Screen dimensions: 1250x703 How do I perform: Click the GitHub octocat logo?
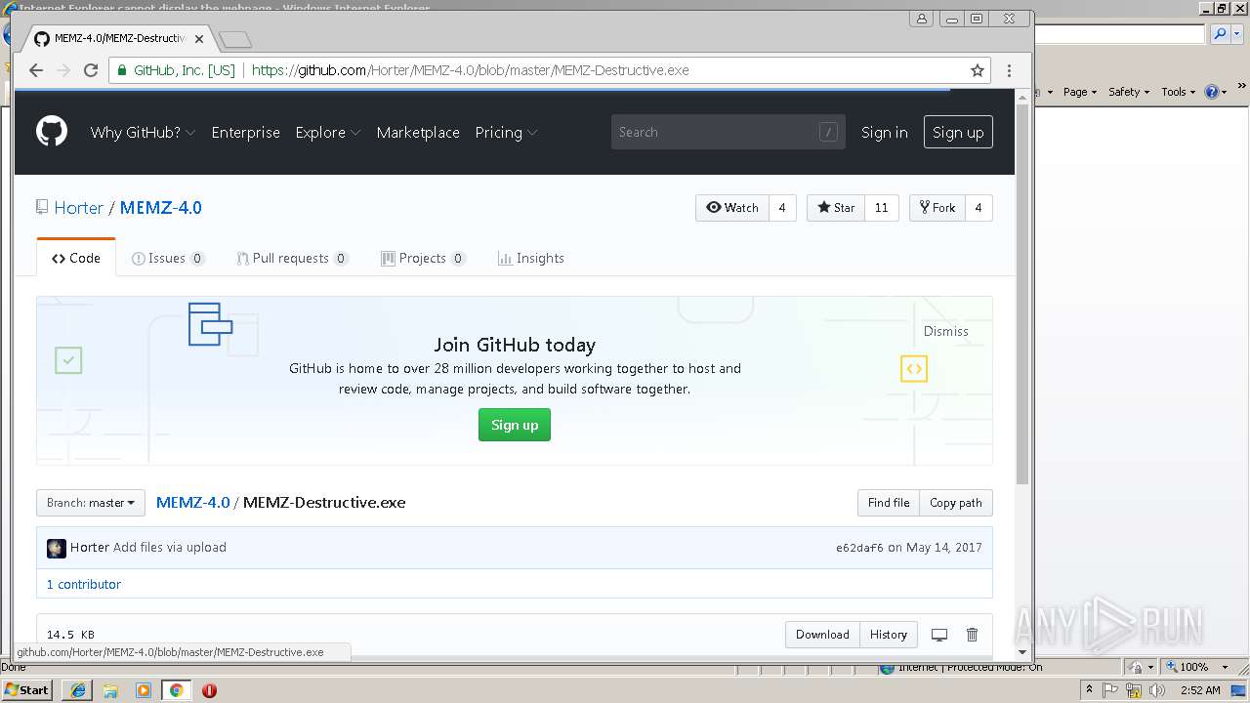52,131
